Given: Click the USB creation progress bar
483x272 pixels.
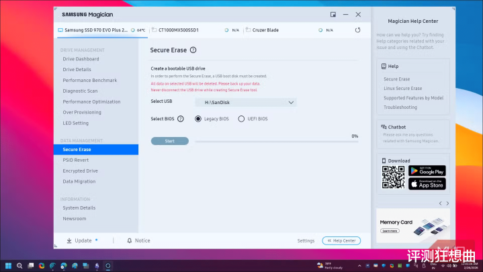Looking at the screenshot, I should [277, 142].
